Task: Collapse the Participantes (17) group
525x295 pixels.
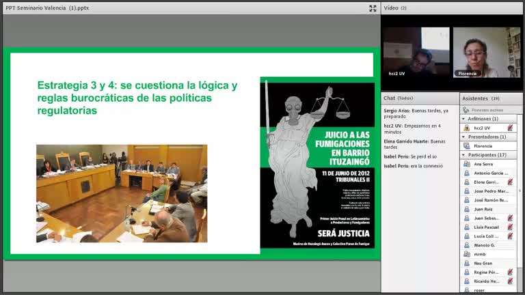Action: tap(463, 155)
